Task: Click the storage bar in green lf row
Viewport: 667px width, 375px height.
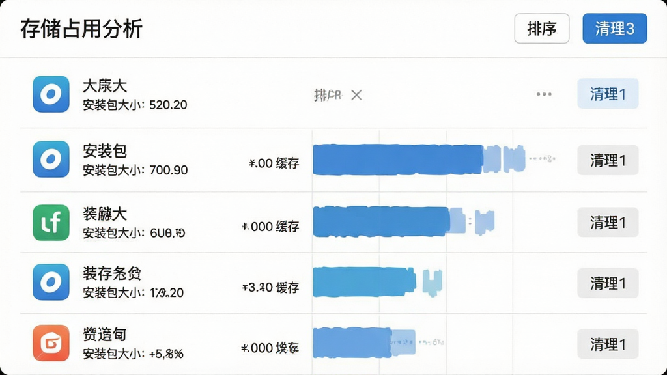Action: [x=404, y=221]
